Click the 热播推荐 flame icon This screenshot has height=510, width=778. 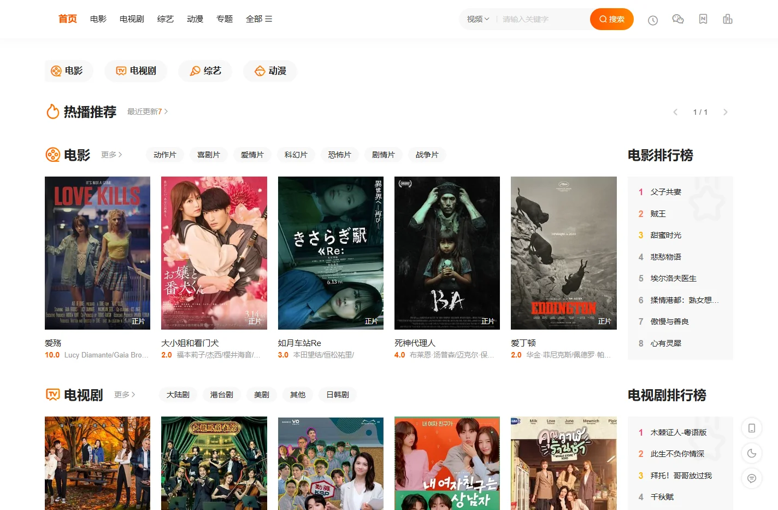coord(53,112)
